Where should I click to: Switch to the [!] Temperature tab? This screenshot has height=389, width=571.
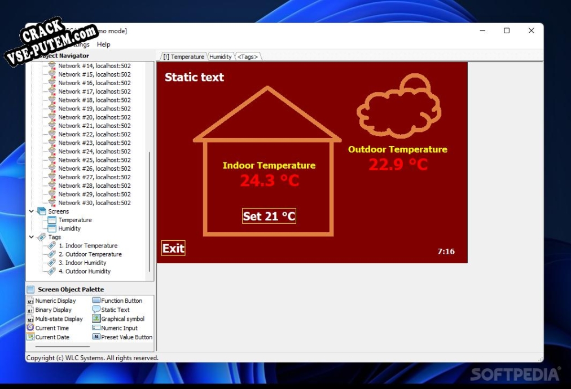[x=183, y=57]
